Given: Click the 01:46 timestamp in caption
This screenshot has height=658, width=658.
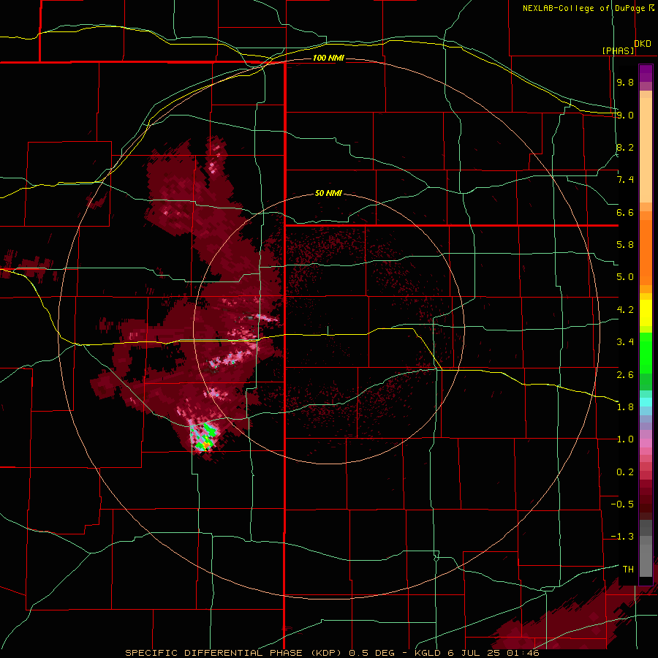Looking at the screenshot, I should 523,653.
